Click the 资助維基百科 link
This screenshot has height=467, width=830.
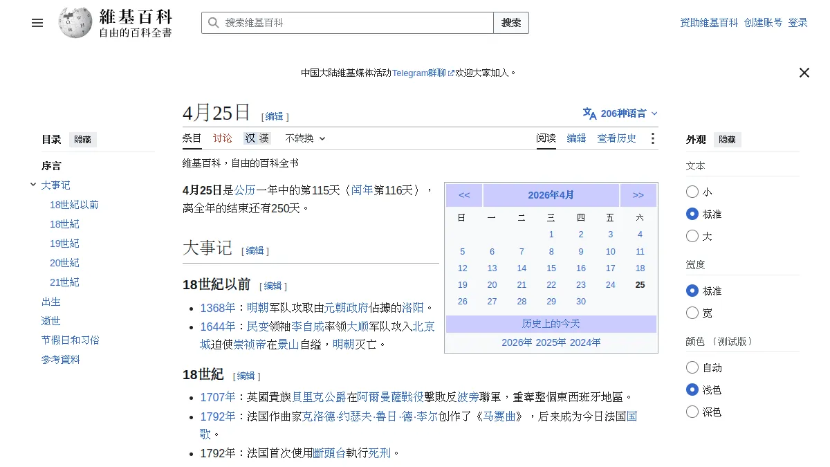[709, 23]
